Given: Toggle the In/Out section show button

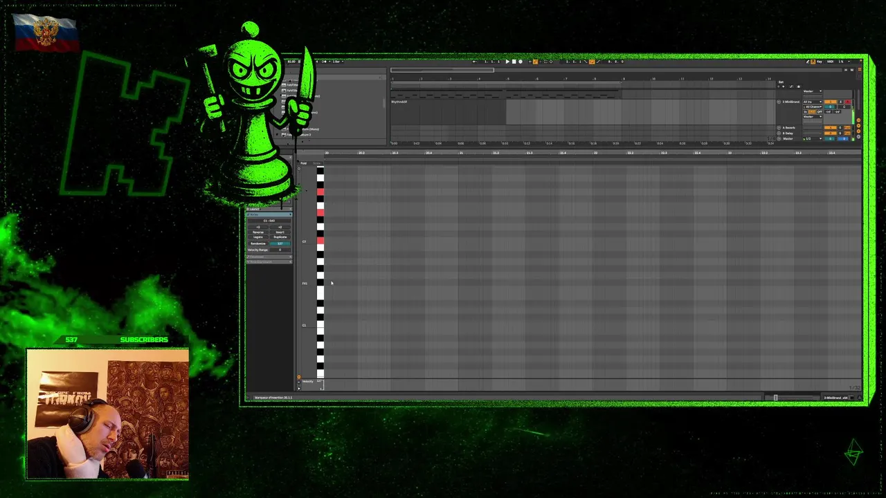Looking at the screenshot, I should click(858, 120).
